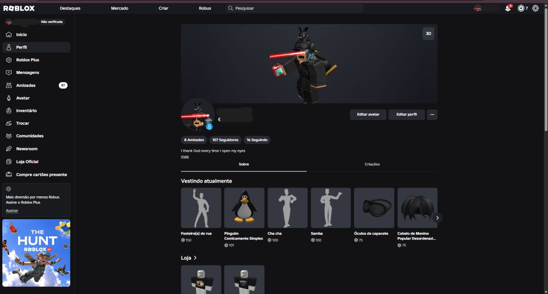Click the Trocar trade icon
This screenshot has height=294, width=548.
(x=9, y=123)
